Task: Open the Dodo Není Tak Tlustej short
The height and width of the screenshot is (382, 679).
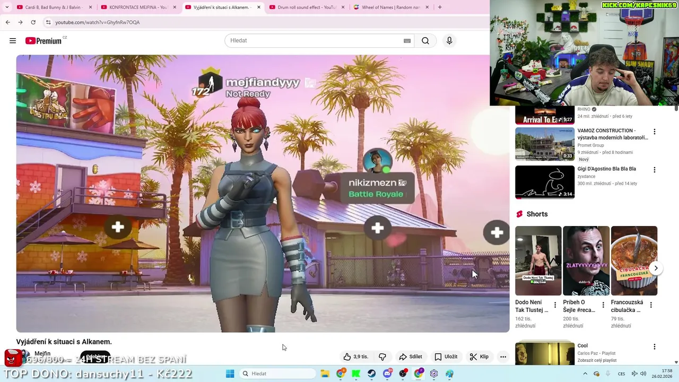Action: [x=538, y=261]
